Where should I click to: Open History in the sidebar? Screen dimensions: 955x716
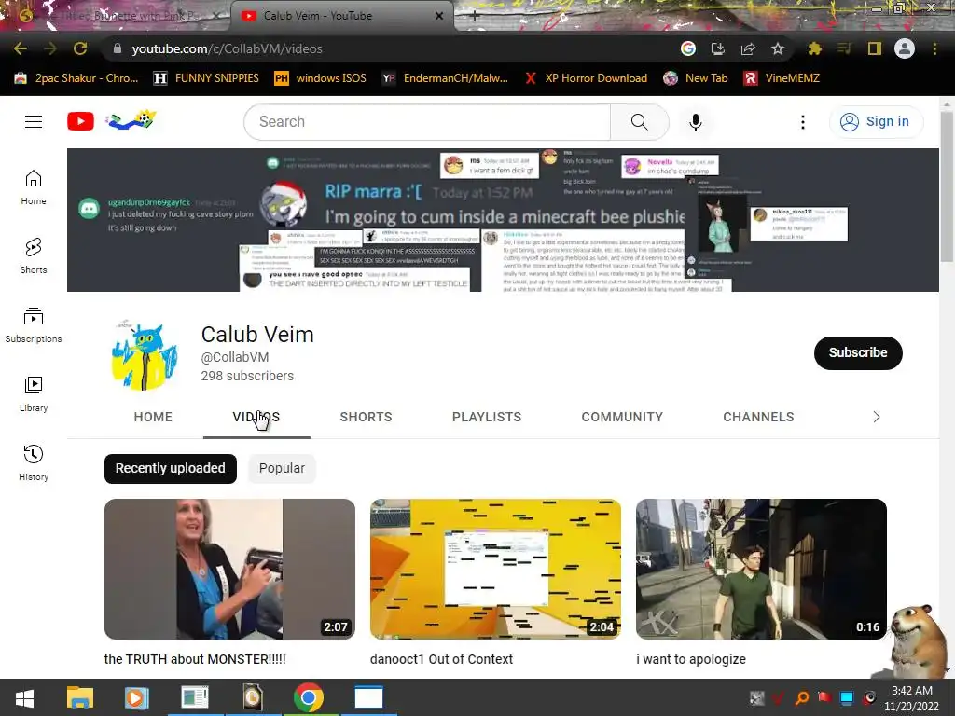coord(34,463)
